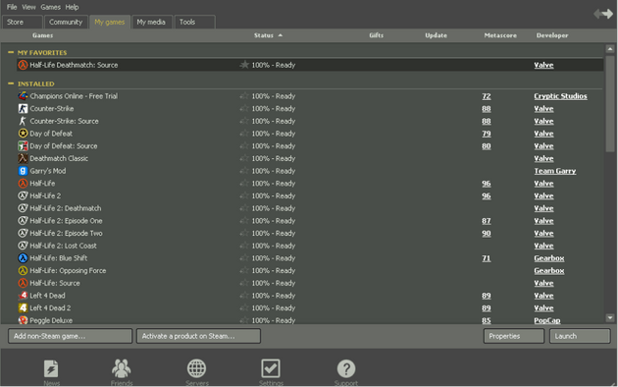This screenshot has height=387, width=618.
Task: Click the Half-Life: Opposing Force icon
Action: coord(23,271)
